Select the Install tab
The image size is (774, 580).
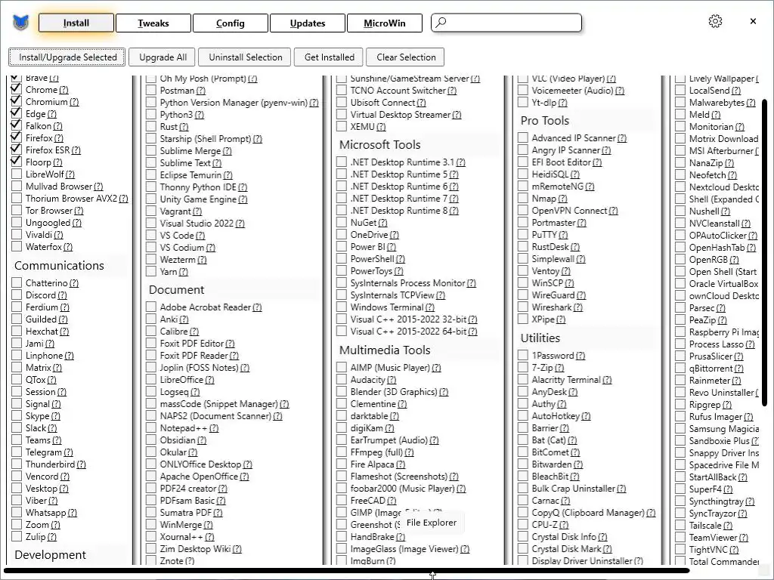pyautogui.click(x=76, y=23)
